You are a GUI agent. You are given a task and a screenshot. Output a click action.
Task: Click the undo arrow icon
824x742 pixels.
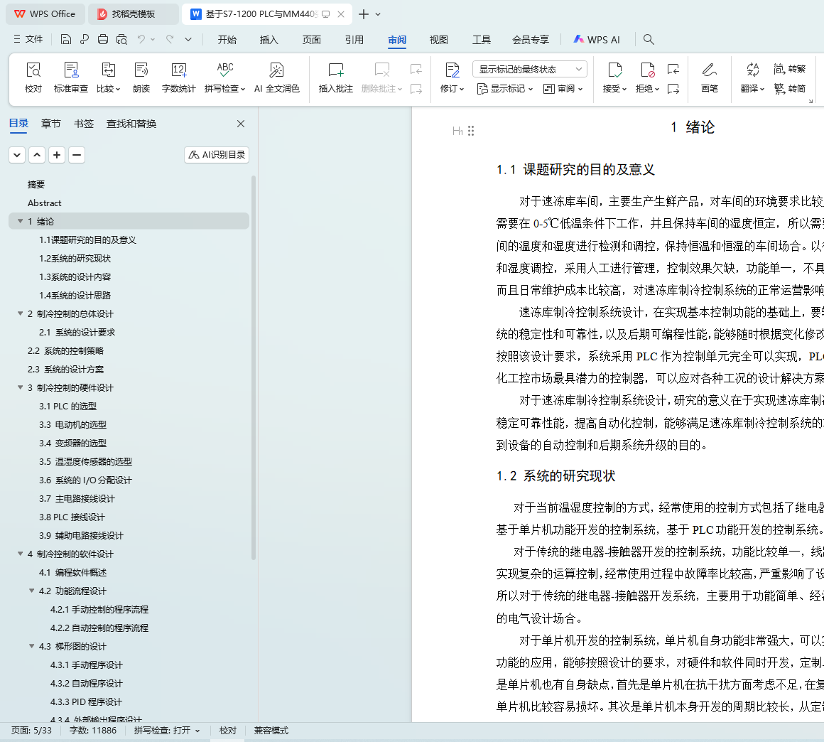click(x=141, y=39)
